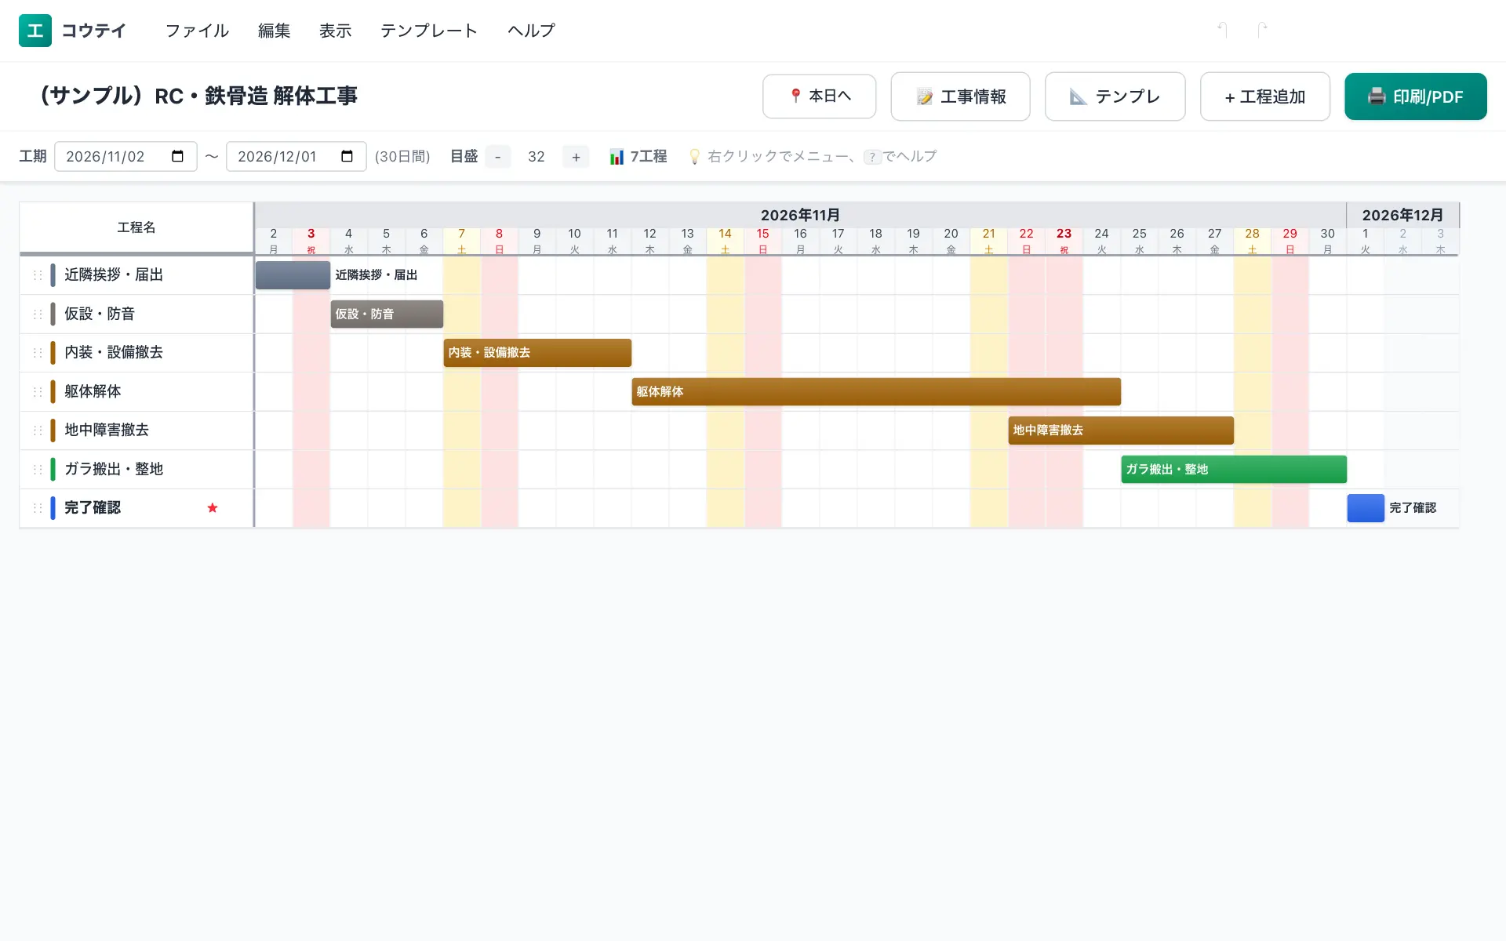The image size is (1506, 941).
Task: Open the 表示 menu
Action: click(x=335, y=31)
